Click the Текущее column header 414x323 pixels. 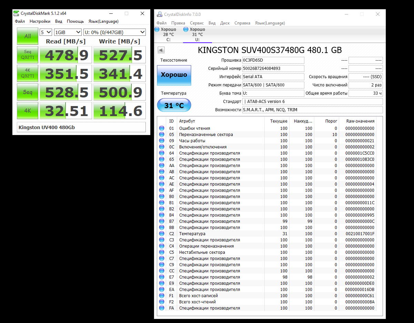(276, 121)
